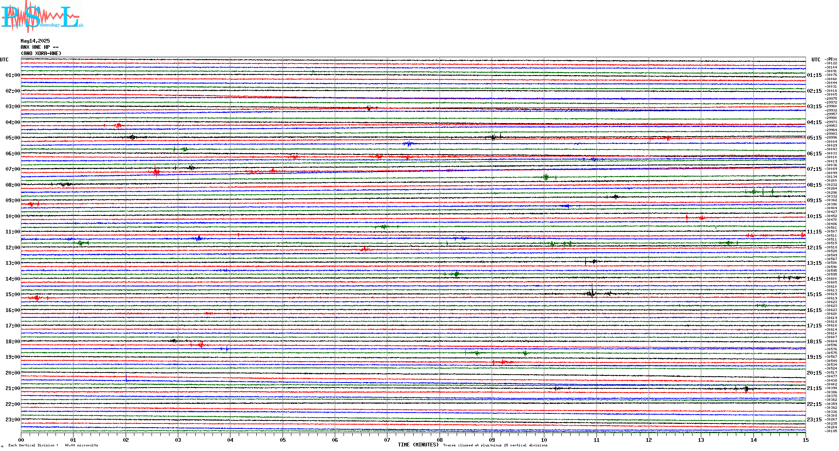Select the 19:00 hour label on left
Image resolution: width=839 pixels, height=451 pixels.
click(13, 357)
